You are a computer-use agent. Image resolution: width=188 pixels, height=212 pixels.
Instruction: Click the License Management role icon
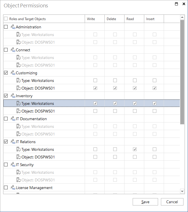pos(13,188)
